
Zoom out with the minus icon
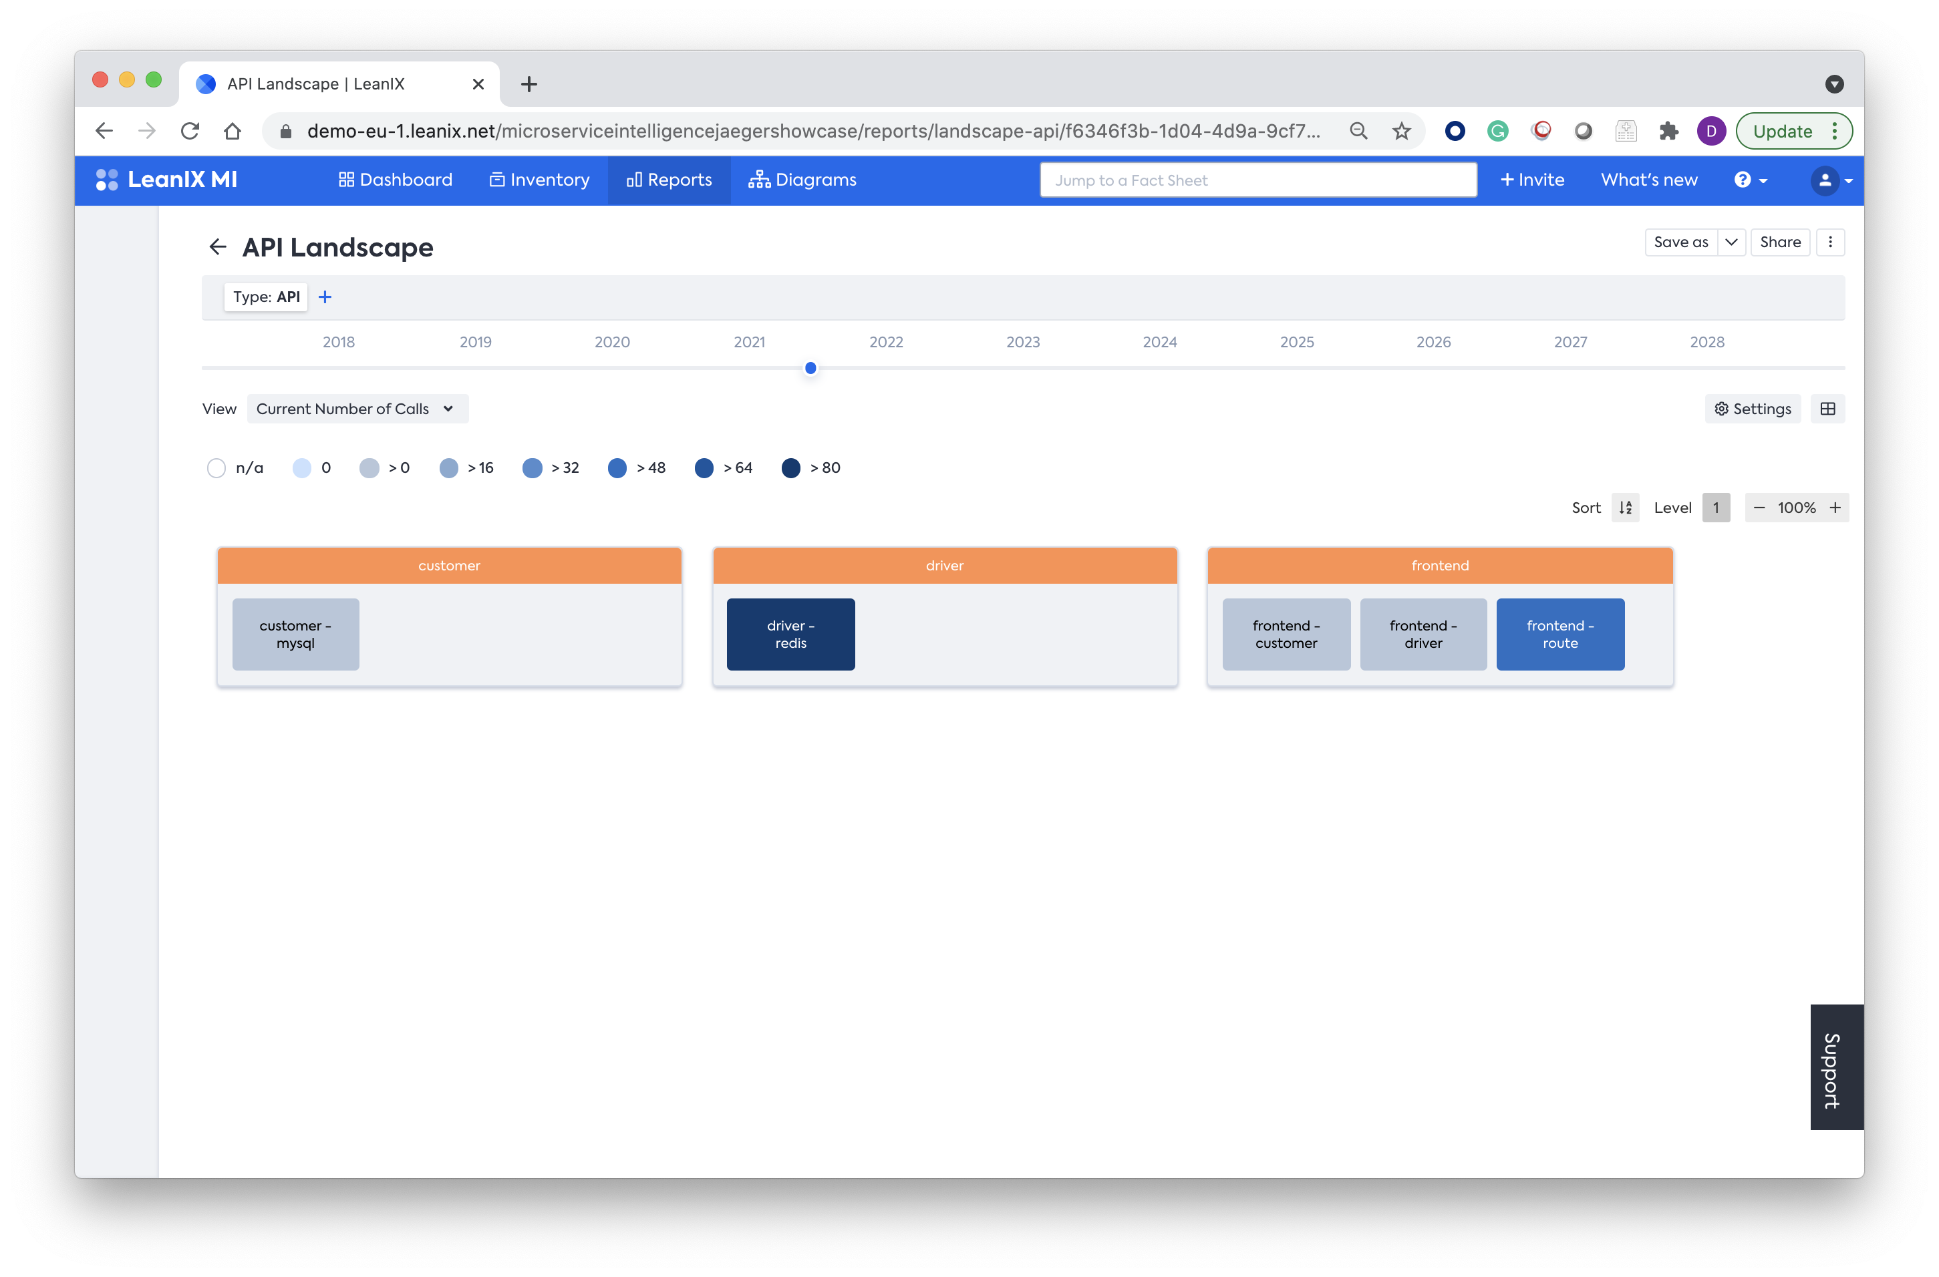pyautogui.click(x=1759, y=508)
